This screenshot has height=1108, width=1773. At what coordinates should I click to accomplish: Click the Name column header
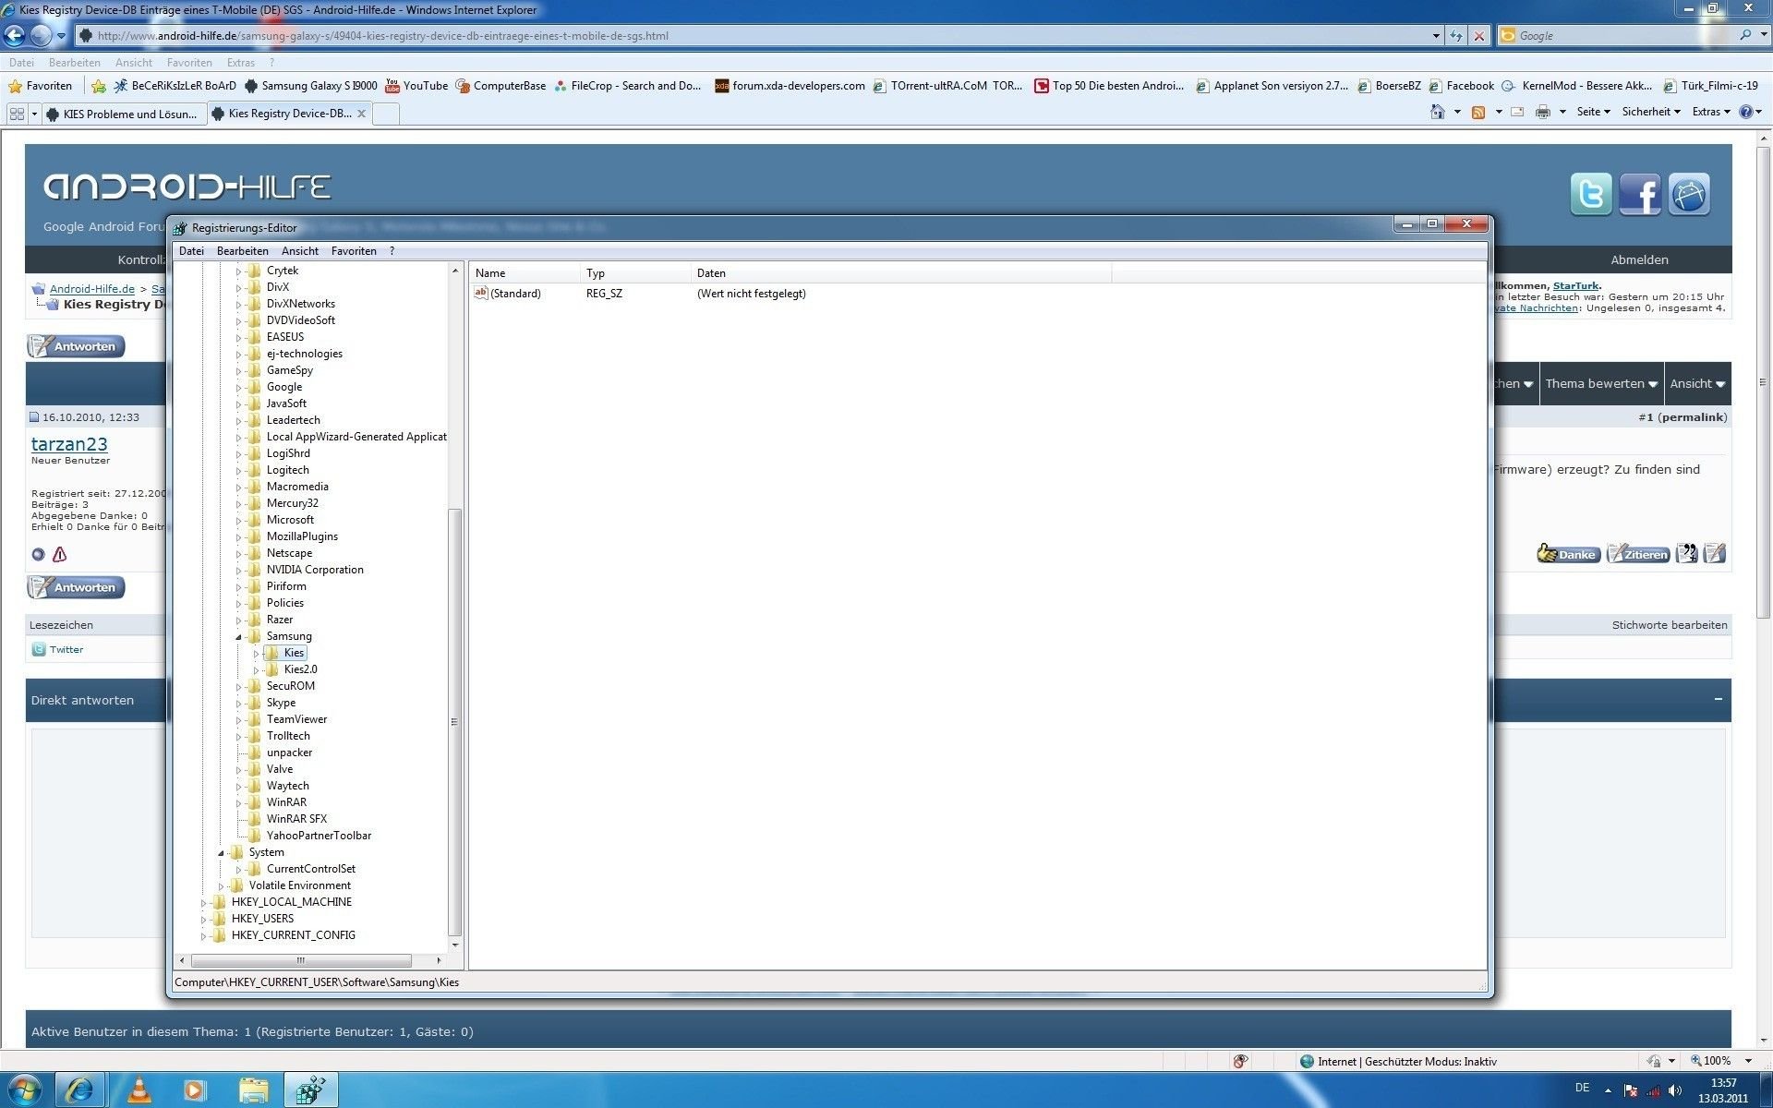[x=525, y=273]
